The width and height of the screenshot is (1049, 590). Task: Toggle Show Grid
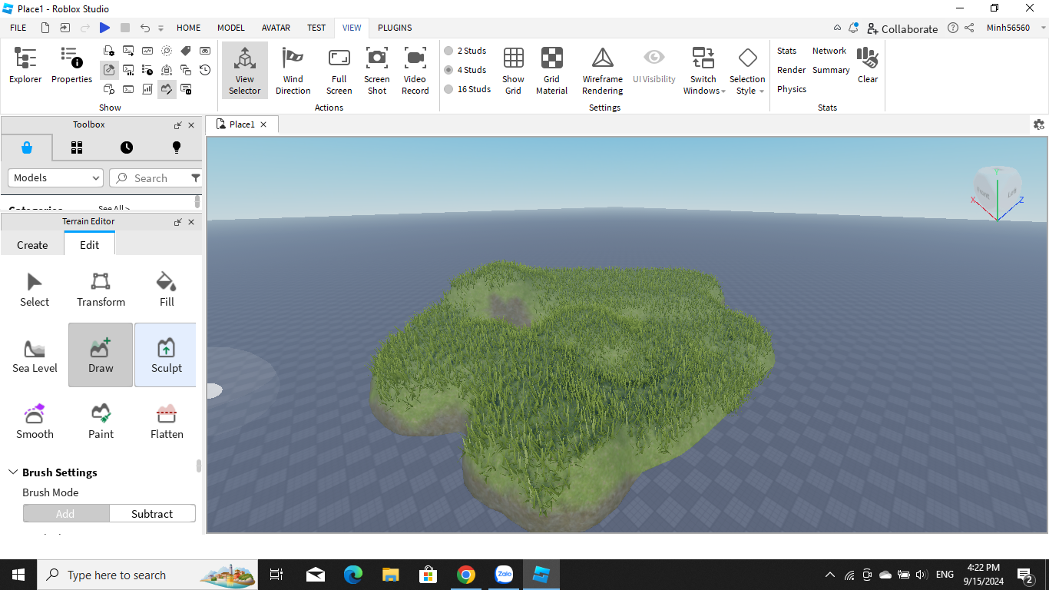pos(513,70)
